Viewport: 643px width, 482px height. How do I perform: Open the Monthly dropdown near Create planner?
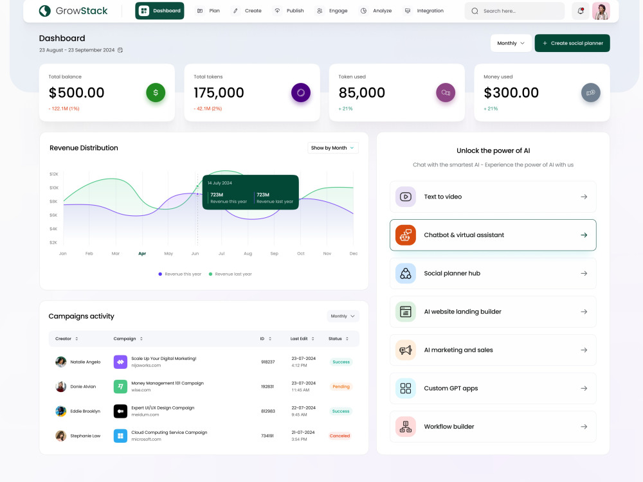click(x=511, y=43)
